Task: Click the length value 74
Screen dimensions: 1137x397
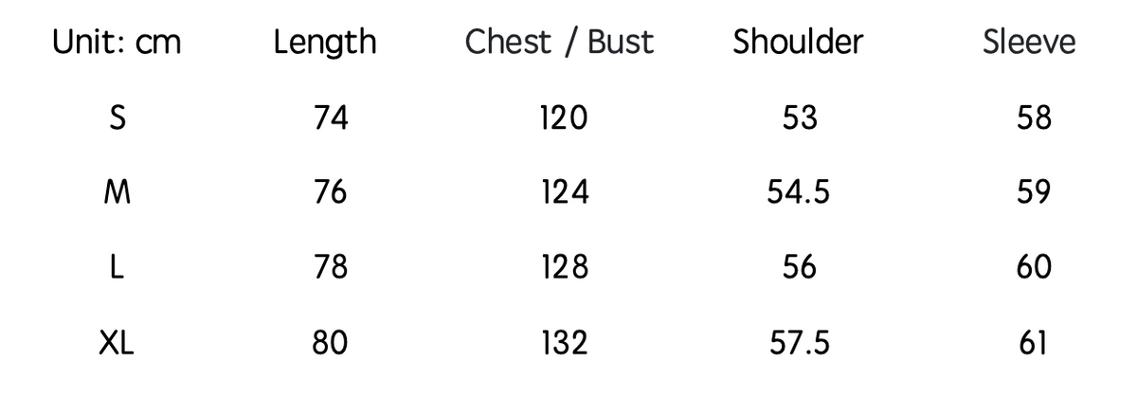Action: (x=331, y=118)
